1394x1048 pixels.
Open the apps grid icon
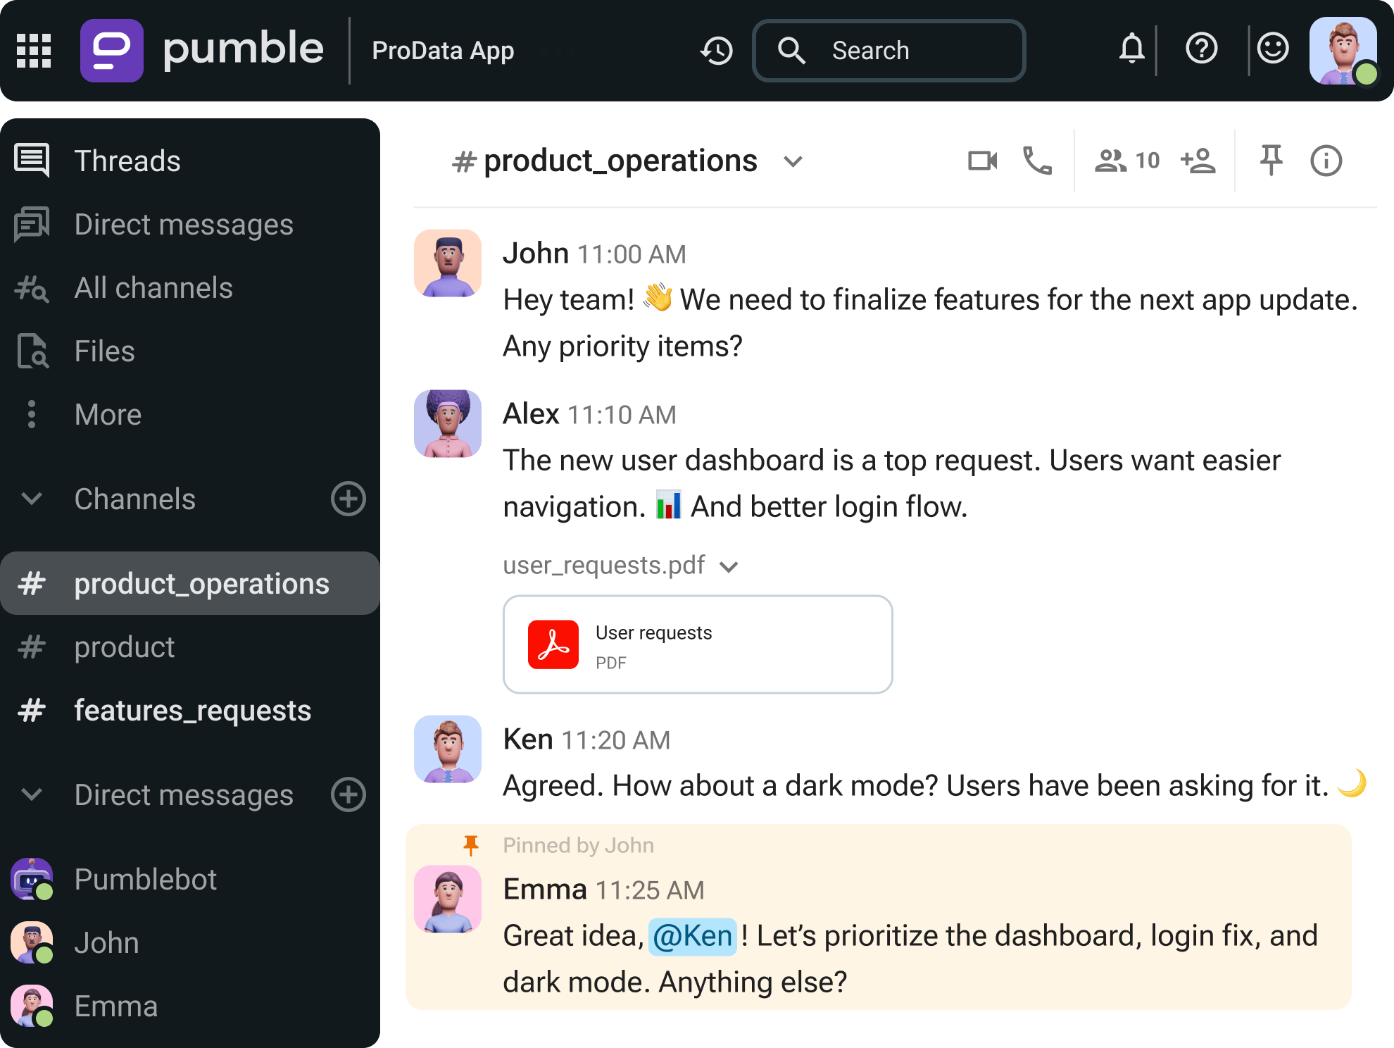[33, 50]
